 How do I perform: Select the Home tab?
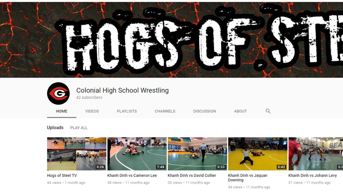pos(62,111)
